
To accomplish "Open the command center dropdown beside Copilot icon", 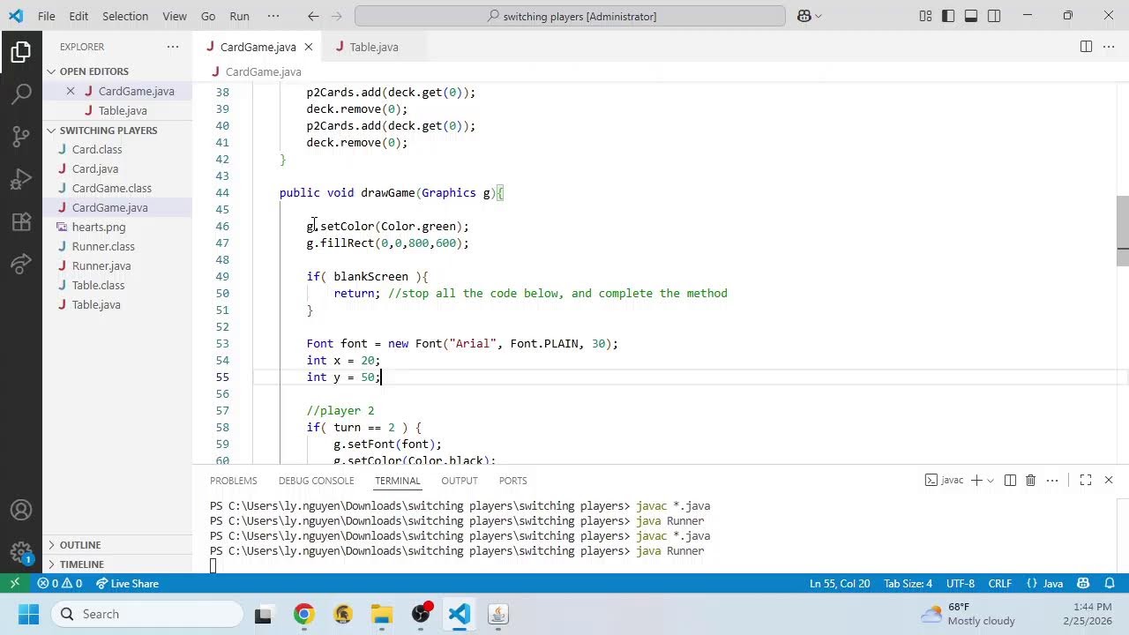I will click(819, 16).
